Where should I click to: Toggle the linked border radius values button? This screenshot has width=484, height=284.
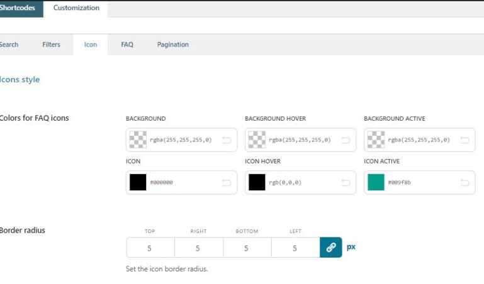(x=330, y=248)
